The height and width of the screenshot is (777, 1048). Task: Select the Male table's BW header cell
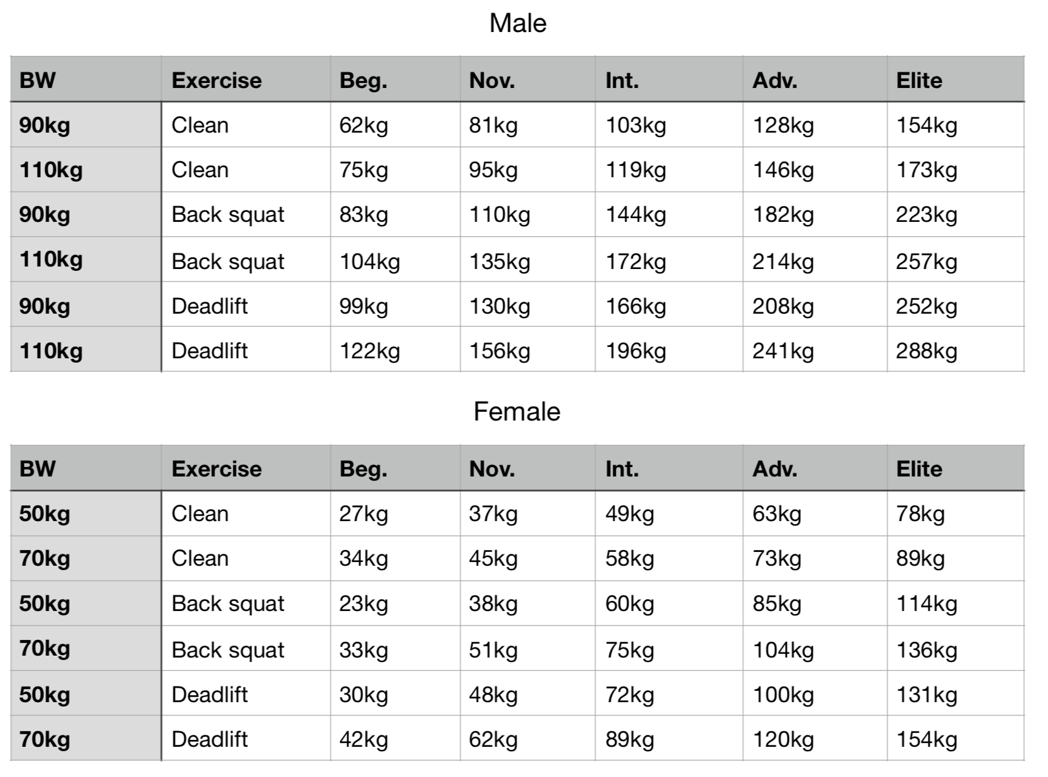click(x=86, y=79)
